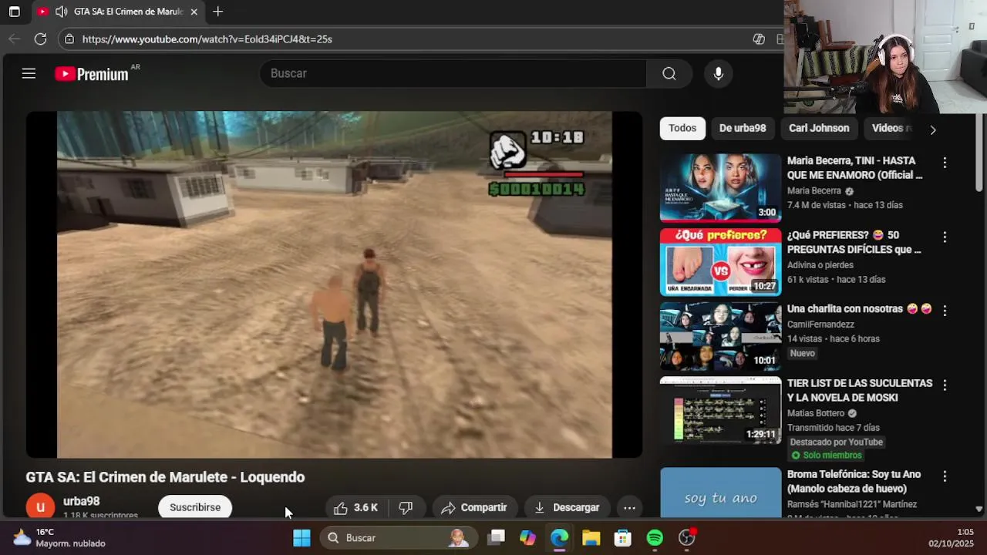
Task: Select the Todos filter chip
Action: tap(682, 128)
